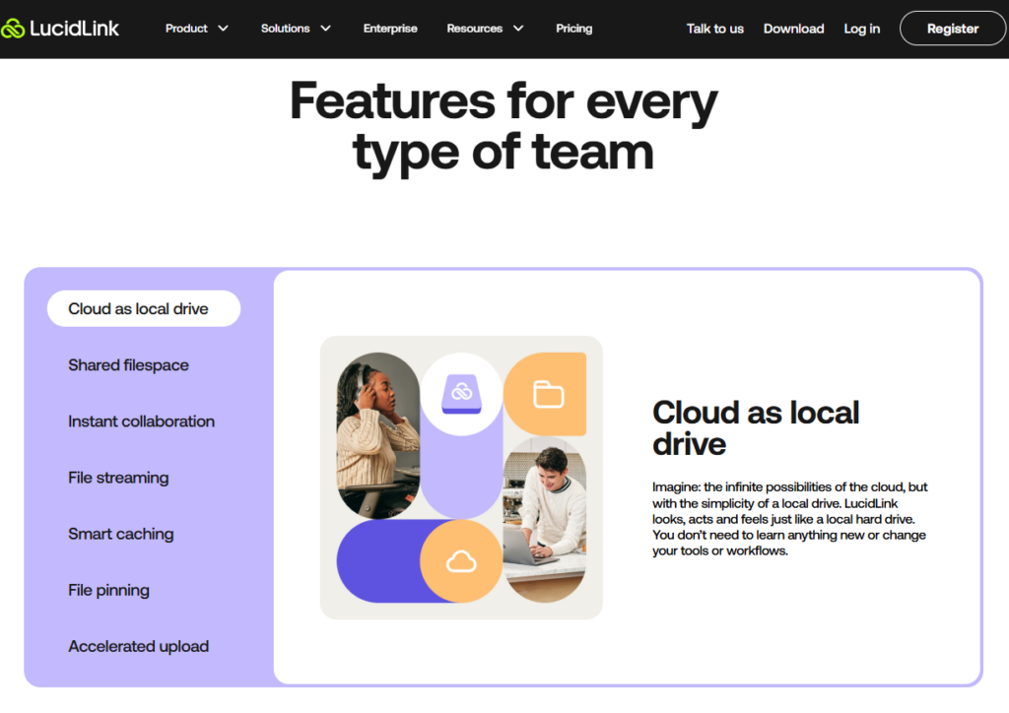Select the Shared filespace feature

(x=128, y=365)
